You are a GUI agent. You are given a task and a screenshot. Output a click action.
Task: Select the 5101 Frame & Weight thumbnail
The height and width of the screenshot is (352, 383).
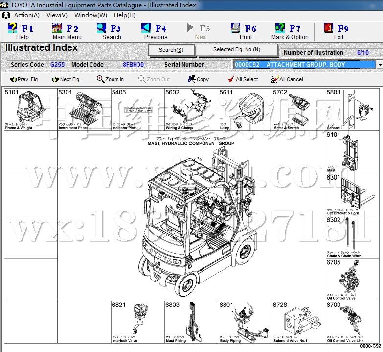(30, 109)
